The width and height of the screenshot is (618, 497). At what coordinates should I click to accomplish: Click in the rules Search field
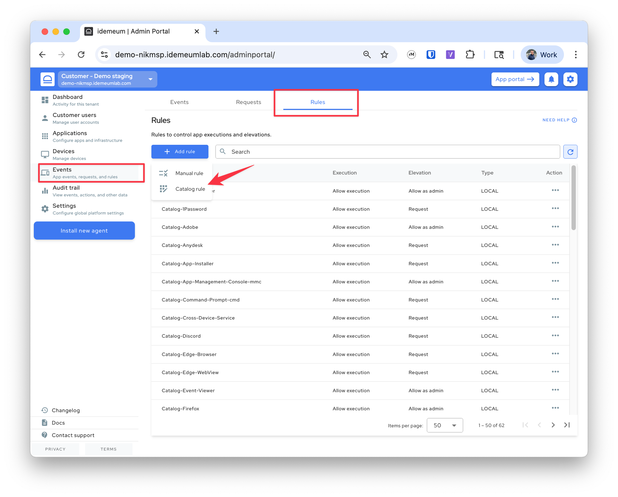click(x=387, y=152)
